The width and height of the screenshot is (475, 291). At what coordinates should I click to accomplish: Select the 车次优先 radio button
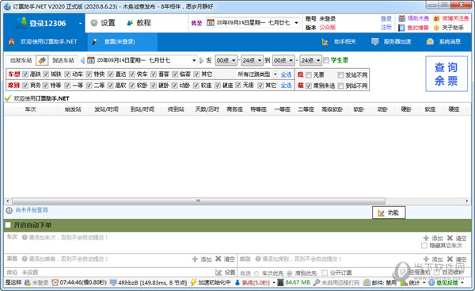(x=256, y=273)
